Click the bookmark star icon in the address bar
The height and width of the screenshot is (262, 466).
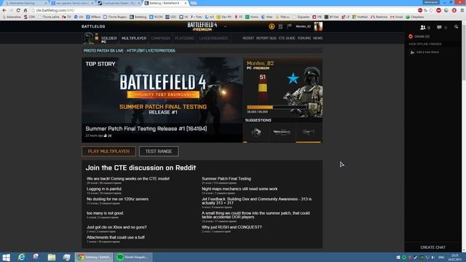[431, 10]
